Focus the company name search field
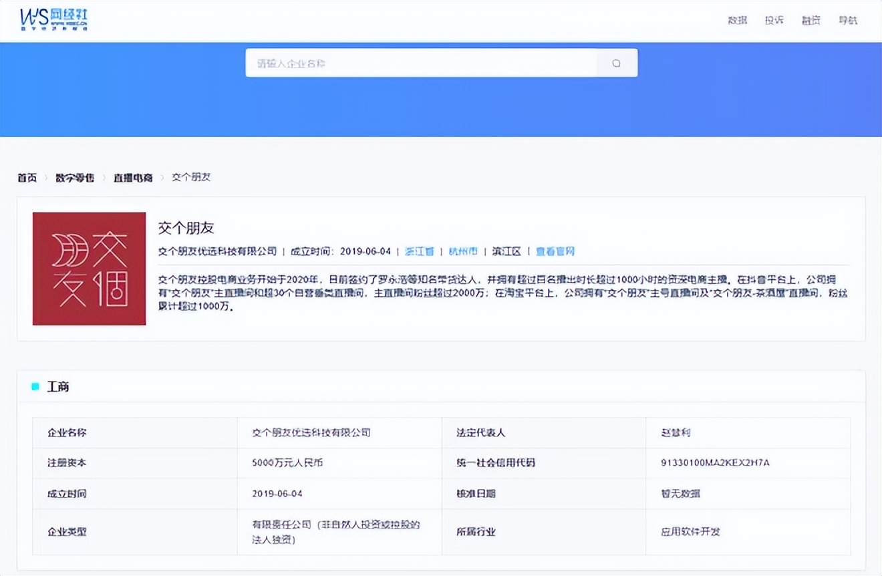Image resolution: width=882 pixels, height=576 pixels. click(x=421, y=63)
